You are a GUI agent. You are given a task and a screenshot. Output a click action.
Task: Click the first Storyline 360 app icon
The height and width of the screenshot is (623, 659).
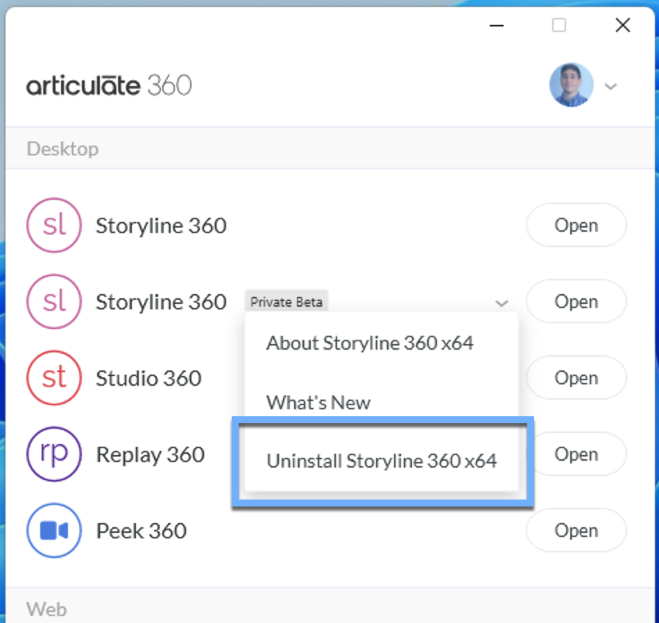[x=54, y=225]
